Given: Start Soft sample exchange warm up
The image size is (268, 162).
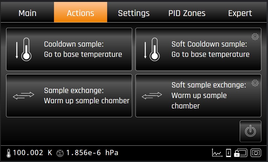Looking at the screenshot, I should click(x=198, y=96).
